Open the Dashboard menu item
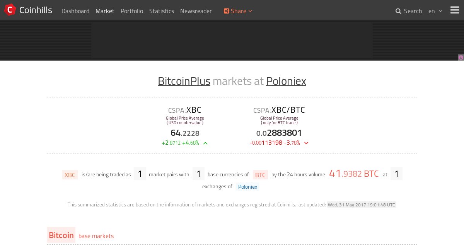464x245 pixels. click(75, 11)
